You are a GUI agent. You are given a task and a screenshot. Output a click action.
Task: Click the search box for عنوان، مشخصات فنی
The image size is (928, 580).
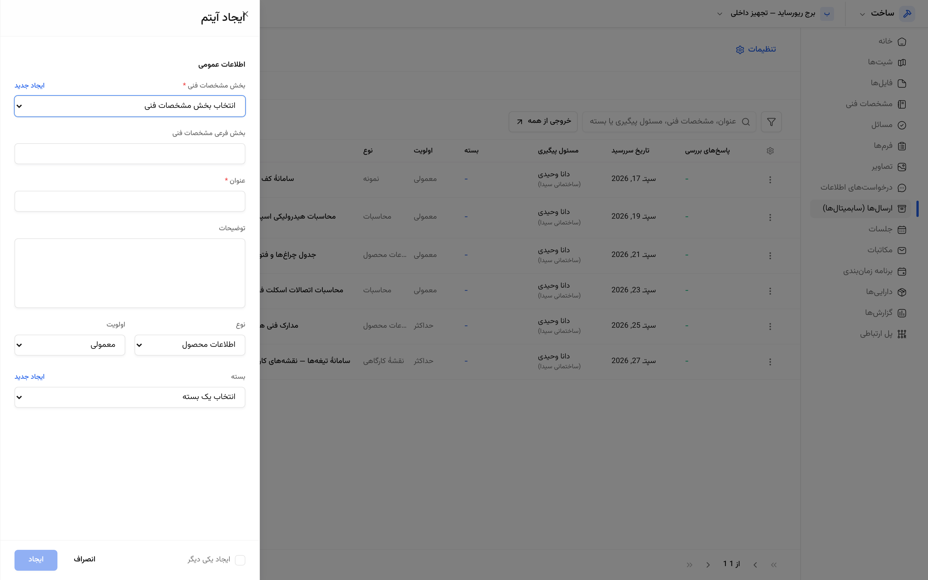[x=669, y=122]
